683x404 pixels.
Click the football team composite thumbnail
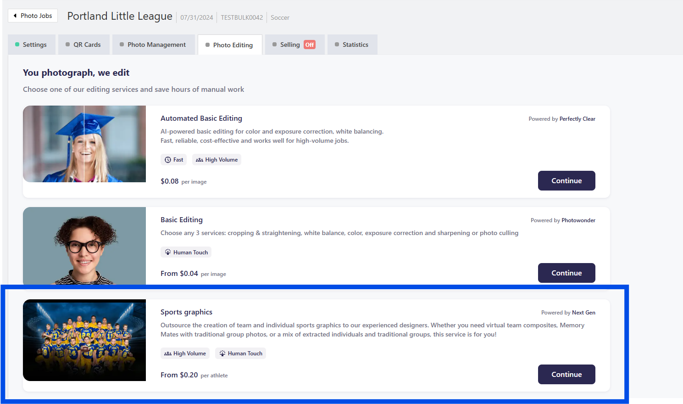coord(84,340)
